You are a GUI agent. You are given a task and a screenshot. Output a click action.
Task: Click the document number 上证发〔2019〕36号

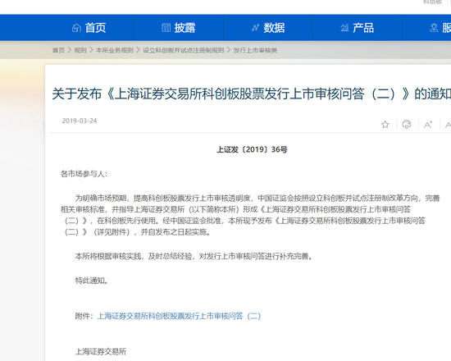[x=252, y=149]
